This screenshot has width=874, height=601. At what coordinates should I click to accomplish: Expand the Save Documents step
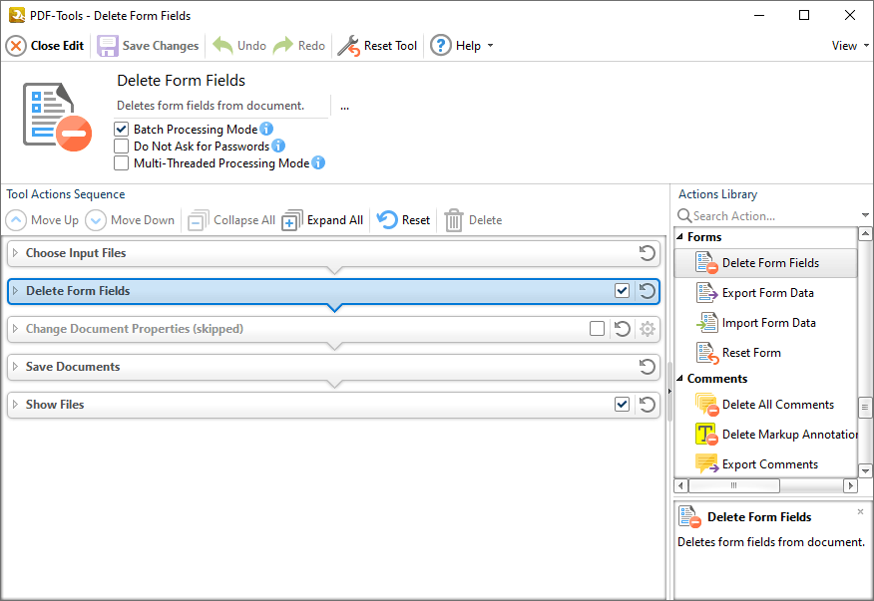[x=16, y=367]
